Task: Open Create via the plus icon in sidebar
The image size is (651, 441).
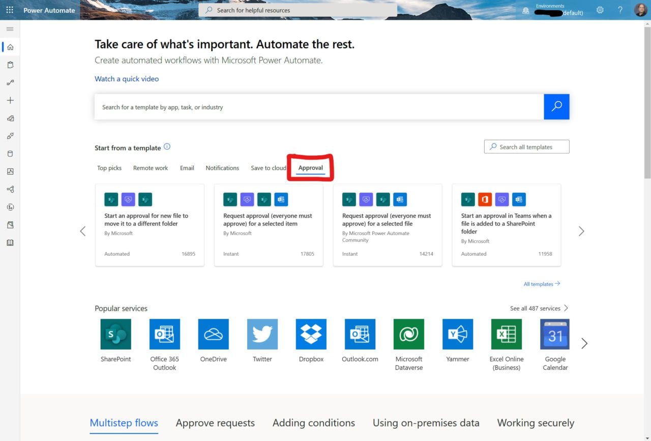Action: 9,100
